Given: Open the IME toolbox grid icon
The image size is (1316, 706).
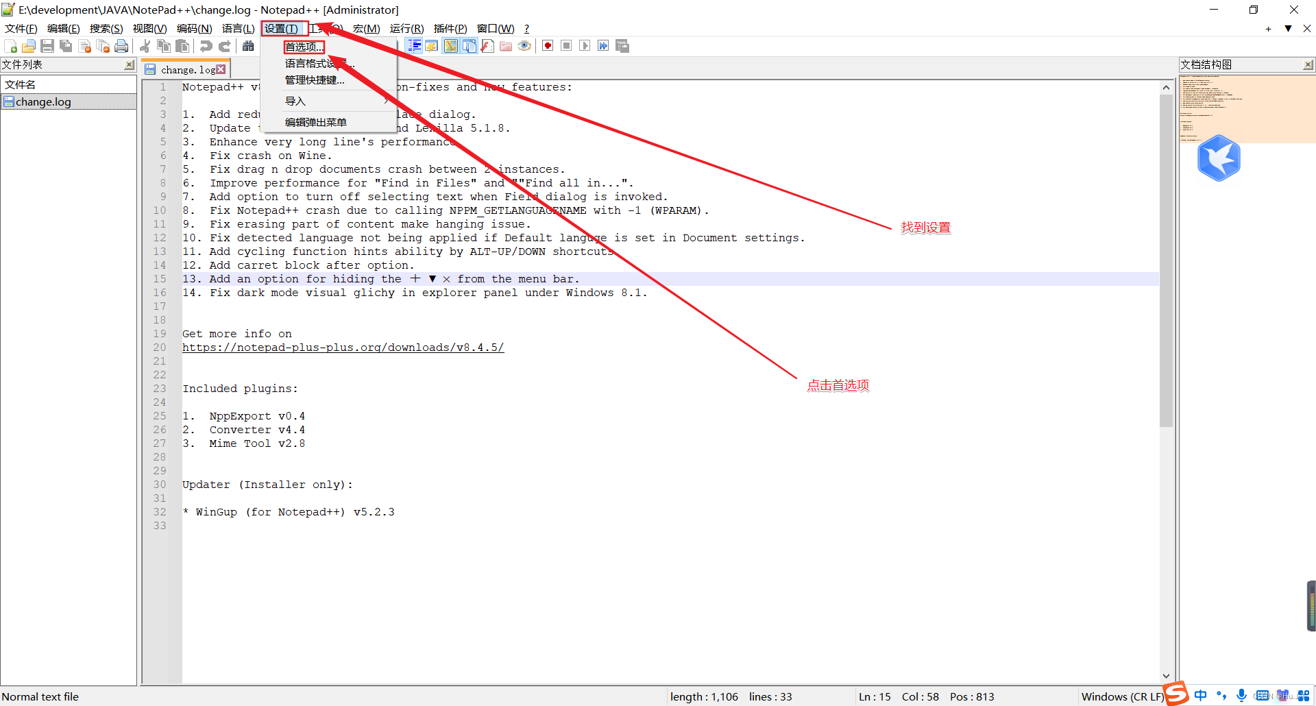Looking at the screenshot, I should point(1303,696).
